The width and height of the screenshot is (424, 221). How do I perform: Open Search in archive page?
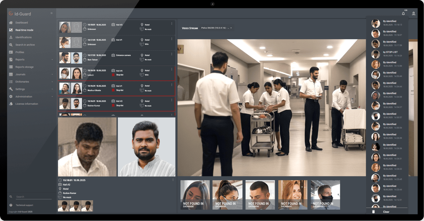pos(25,45)
